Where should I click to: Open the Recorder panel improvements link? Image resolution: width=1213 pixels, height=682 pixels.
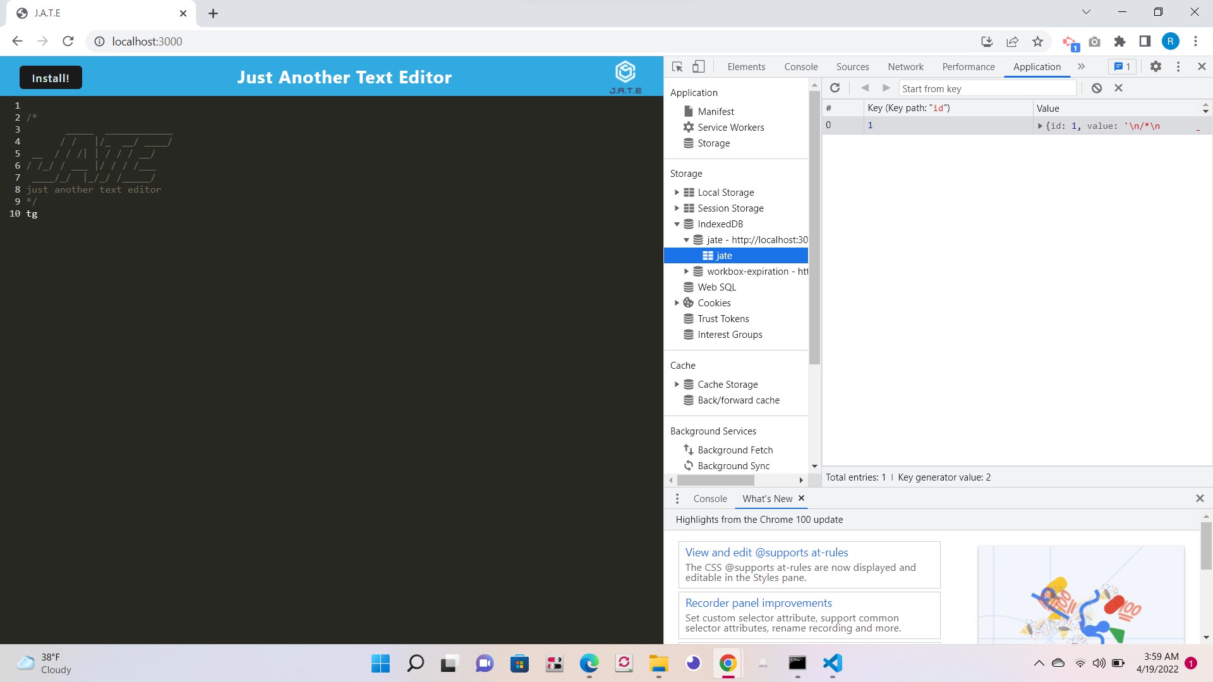click(x=758, y=602)
